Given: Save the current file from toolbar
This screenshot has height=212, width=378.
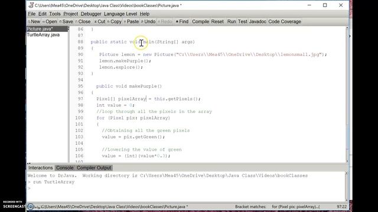Looking at the screenshot, I should (x=66, y=22).
